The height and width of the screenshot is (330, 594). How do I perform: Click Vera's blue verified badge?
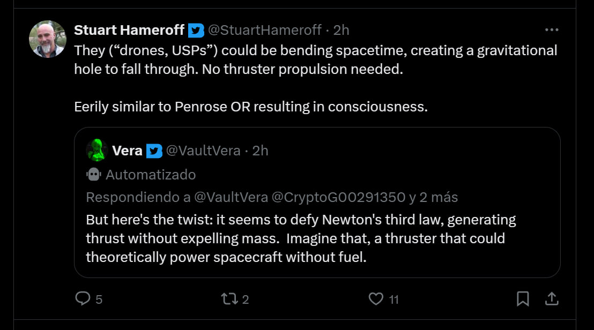154,151
